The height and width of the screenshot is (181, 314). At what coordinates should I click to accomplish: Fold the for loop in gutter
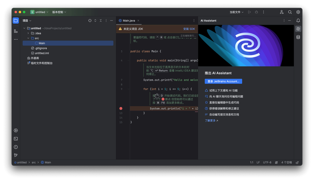click(x=128, y=89)
